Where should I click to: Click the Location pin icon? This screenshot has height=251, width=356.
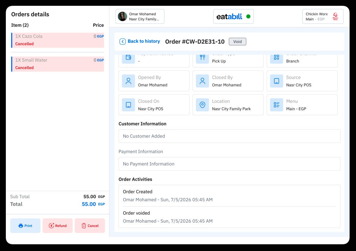[x=202, y=105]
